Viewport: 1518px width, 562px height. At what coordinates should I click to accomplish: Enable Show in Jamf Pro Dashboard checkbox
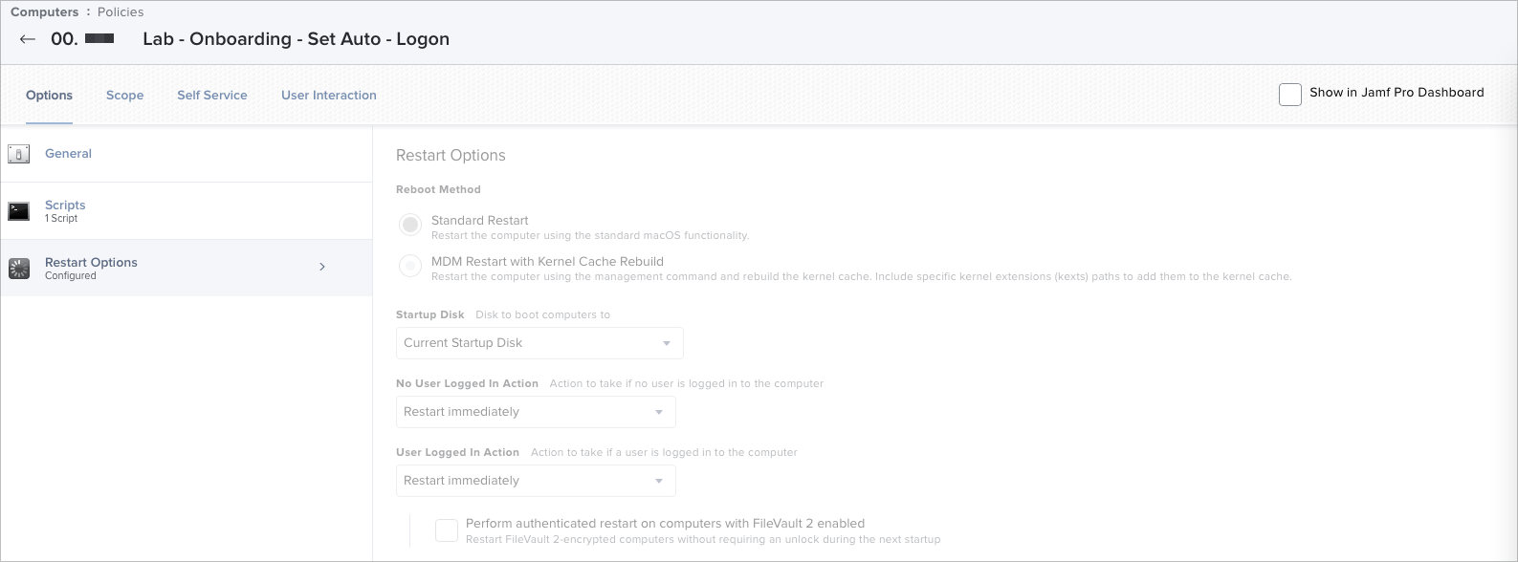click(x=1290, y=94)
